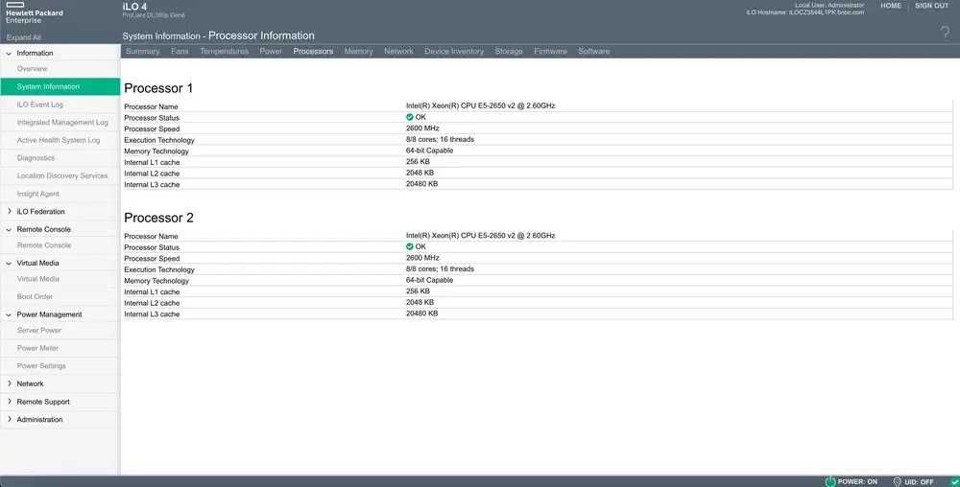Expand the iLO Federation section
The width and height of the screenshot is (960, 487).
pos(9,212)
